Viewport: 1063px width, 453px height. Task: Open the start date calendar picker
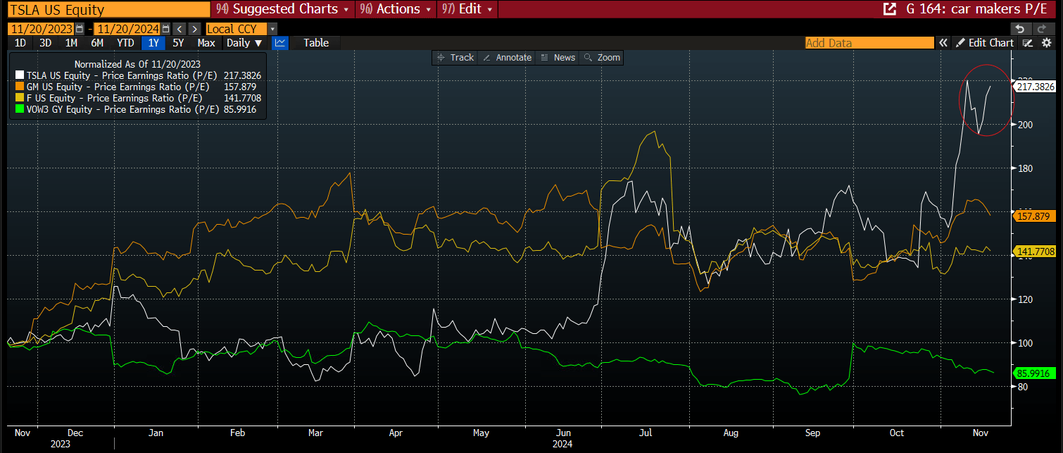pos(79,29)
